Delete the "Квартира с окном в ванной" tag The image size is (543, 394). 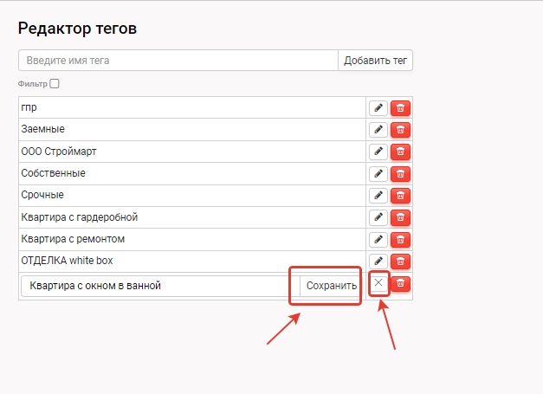[400, 283]
